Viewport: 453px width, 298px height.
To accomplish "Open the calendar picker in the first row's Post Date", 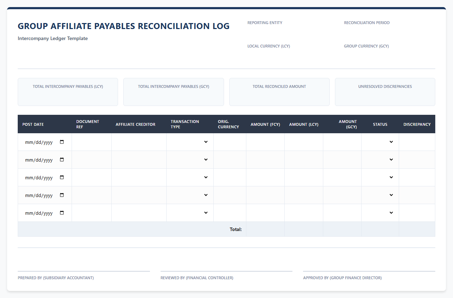I will tap(62, 142).
